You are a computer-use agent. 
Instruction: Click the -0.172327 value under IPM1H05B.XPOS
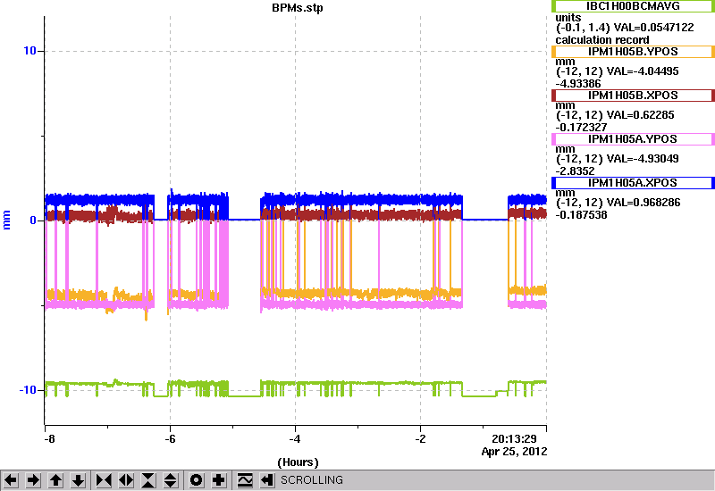[x=581, y=127]
